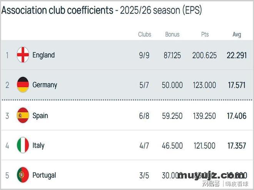Click Germany's points value 123.000
Image resolution: width=254 pixels, height=190 pixels.
204,85
